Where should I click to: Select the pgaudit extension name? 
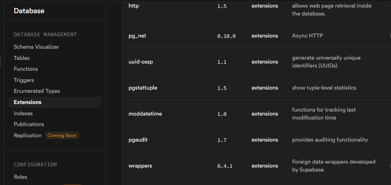pos(138,140)
